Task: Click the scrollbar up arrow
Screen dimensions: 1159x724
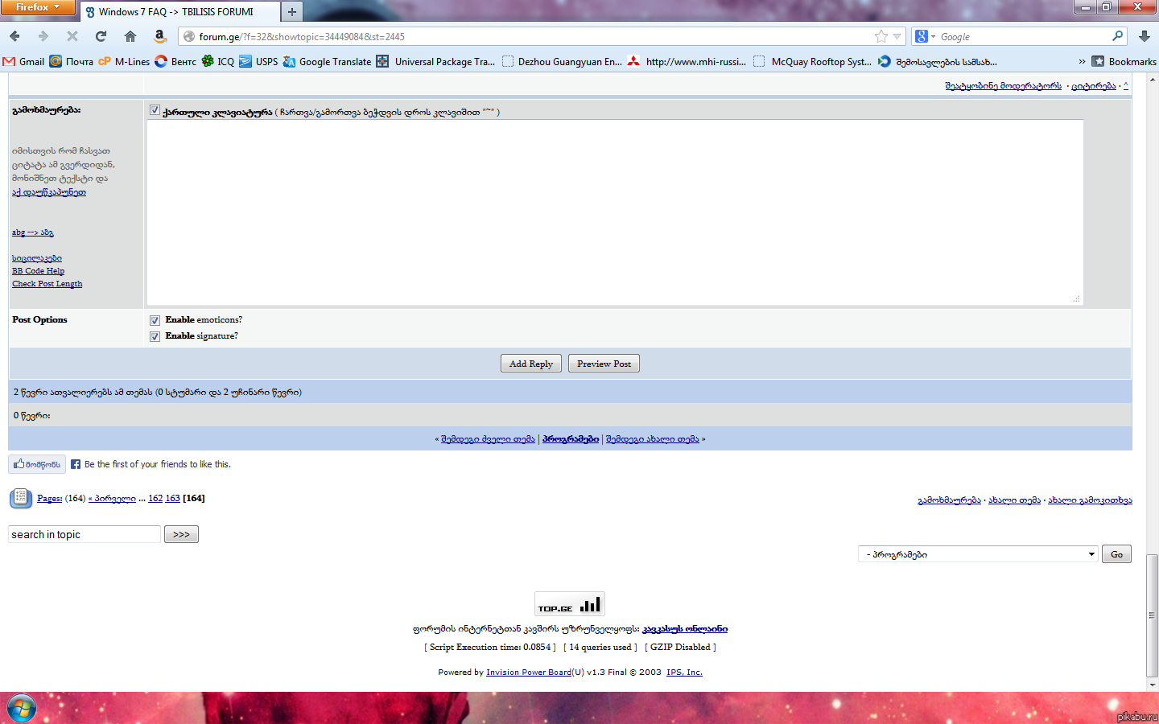Action: pos(1153,80)
